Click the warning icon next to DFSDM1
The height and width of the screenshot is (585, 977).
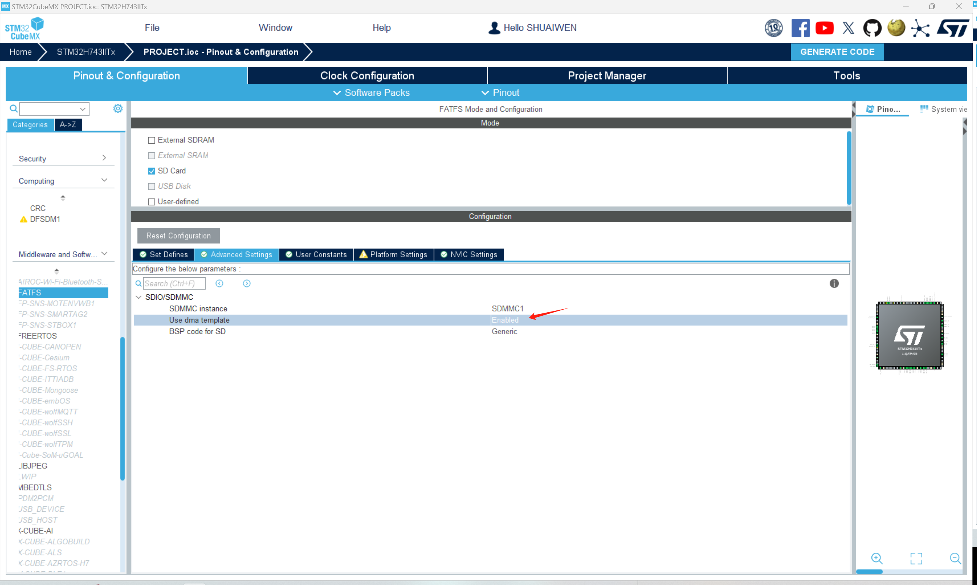point(23,219)
